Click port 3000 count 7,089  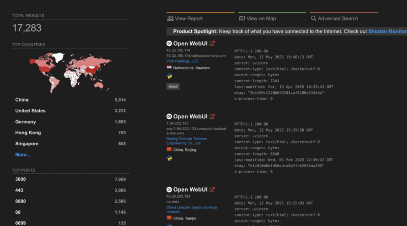[x=120, y=179]
